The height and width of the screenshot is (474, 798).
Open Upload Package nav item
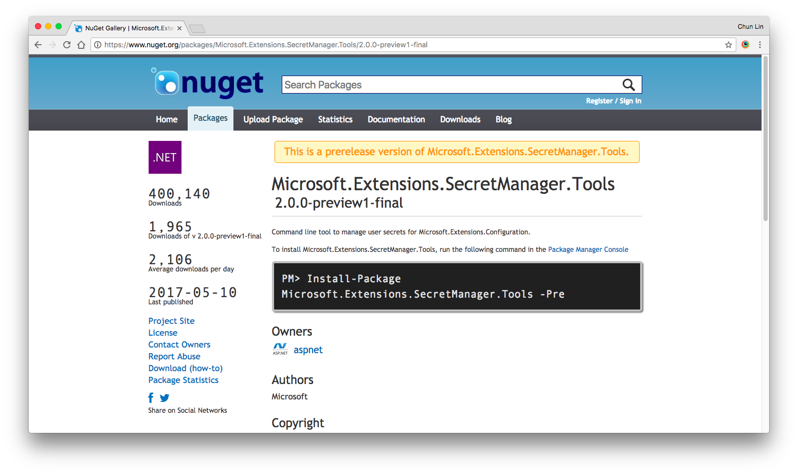[273, 119]
